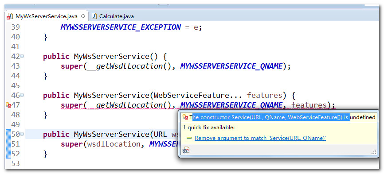Apply 'Remove argument to match Service(URL, QName)' fix

click(260, 138)
